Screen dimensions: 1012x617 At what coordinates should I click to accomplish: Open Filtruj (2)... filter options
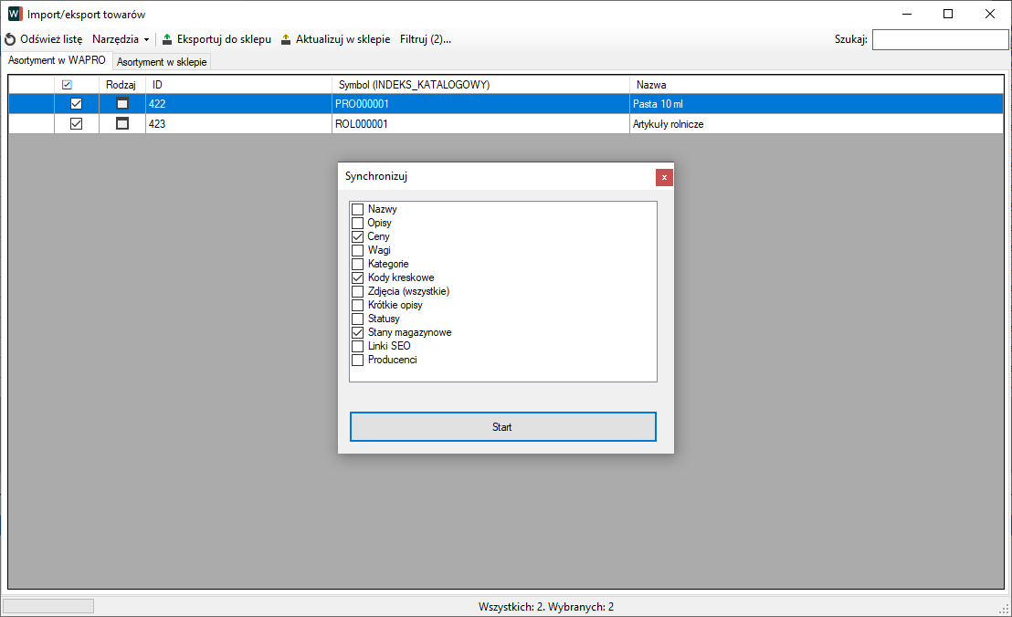(x=426, y=39)
